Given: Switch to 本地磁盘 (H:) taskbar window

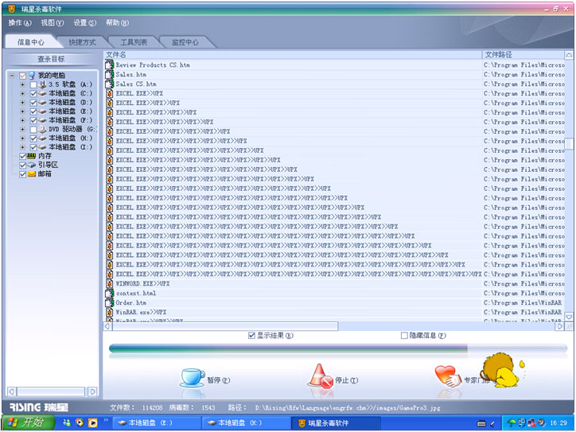Looking at the screenshot, I should click(246, 423).
